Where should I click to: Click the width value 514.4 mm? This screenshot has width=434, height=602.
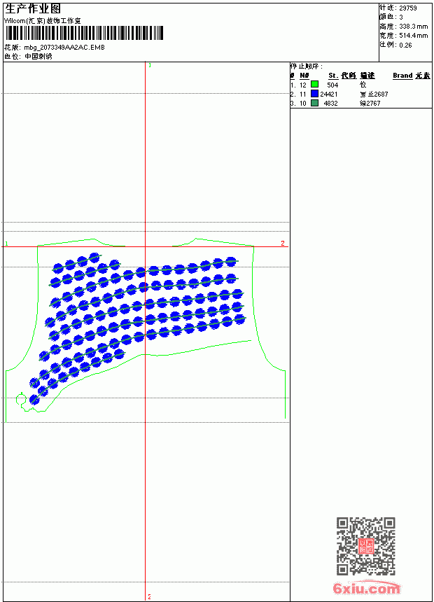413,36
